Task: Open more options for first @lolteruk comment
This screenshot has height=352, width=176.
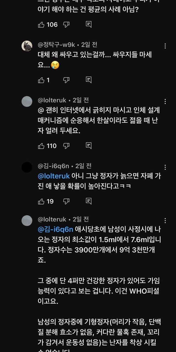Action: tap(165, 101)
